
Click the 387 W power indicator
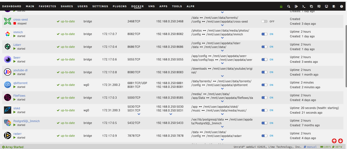(x=337, y=147)
